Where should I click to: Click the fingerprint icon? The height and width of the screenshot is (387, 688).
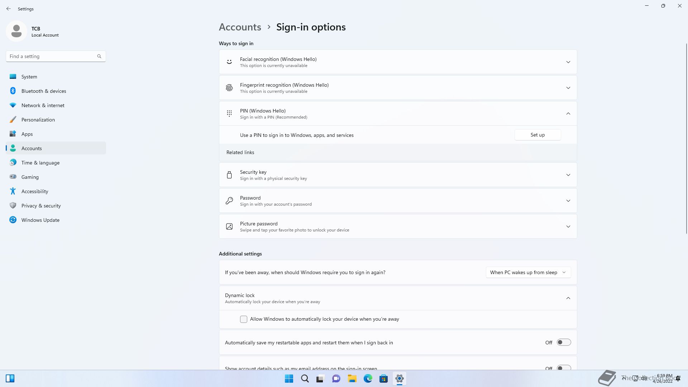[229, 88]
